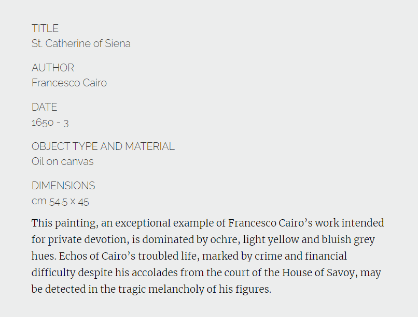
Task: Click the DIMENSIONS label
Action: pyautogui.click(x=63, y=186)
